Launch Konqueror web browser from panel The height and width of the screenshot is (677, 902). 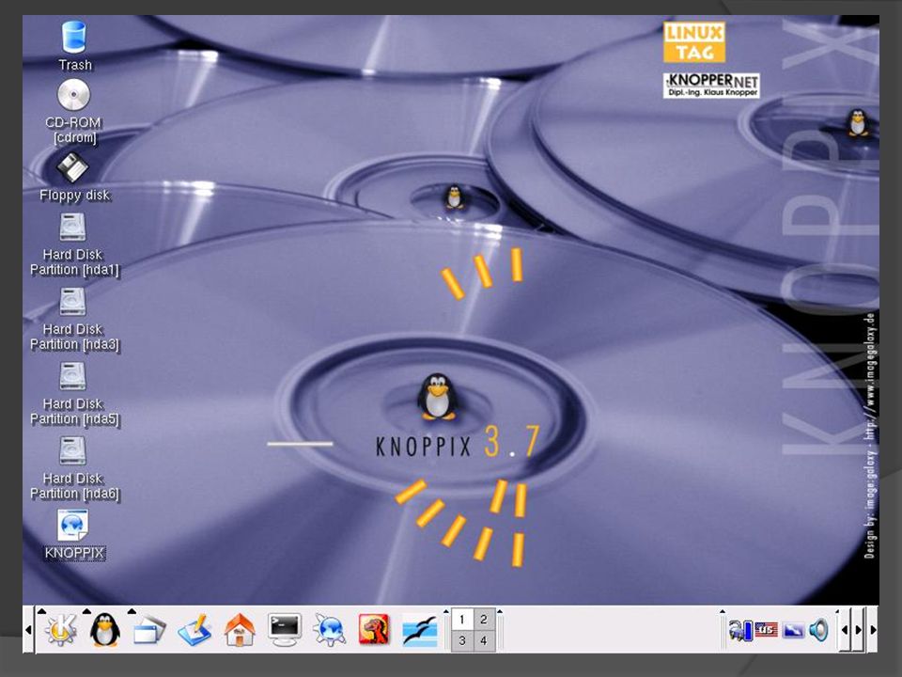[330, 630]
